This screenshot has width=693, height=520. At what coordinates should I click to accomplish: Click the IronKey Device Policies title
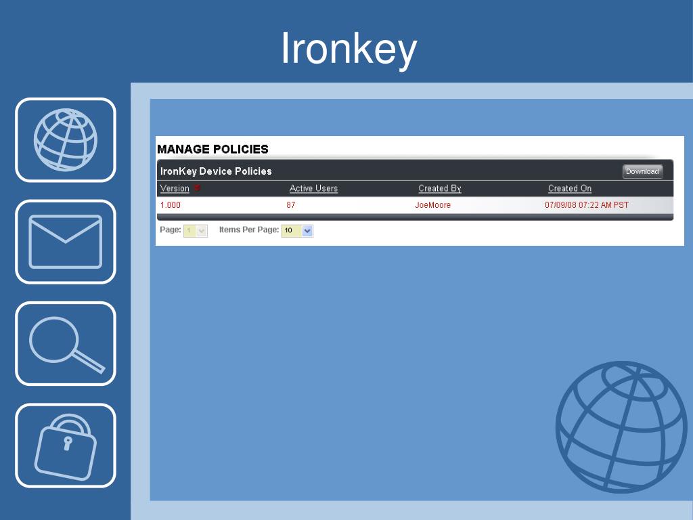coord(216,171)
